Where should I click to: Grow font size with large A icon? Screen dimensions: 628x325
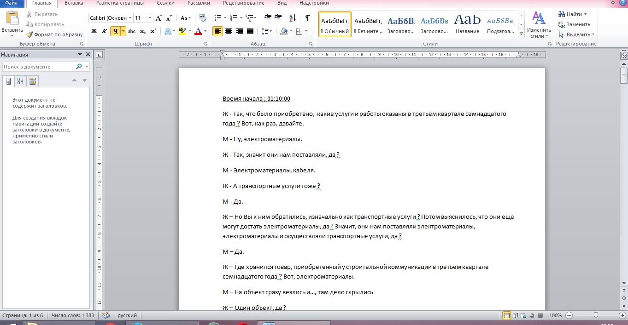click(x=159, y=18)
